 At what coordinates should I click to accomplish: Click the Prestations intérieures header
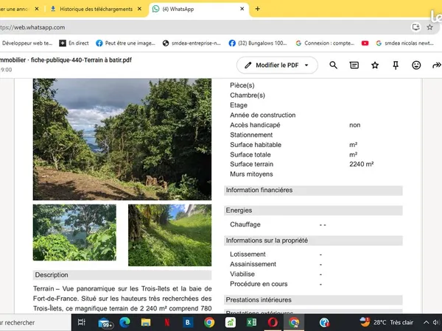point(313,300)
